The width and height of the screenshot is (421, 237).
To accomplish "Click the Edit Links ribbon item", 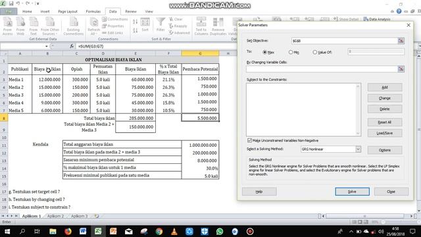I will (112, 33).
